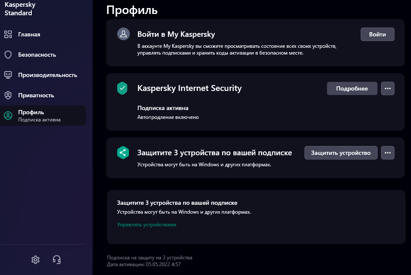Click the My Kaspersky avatar icon
The width and height of the screenshot is (411, 275).
pyautogui.click(x=123, y=34)
